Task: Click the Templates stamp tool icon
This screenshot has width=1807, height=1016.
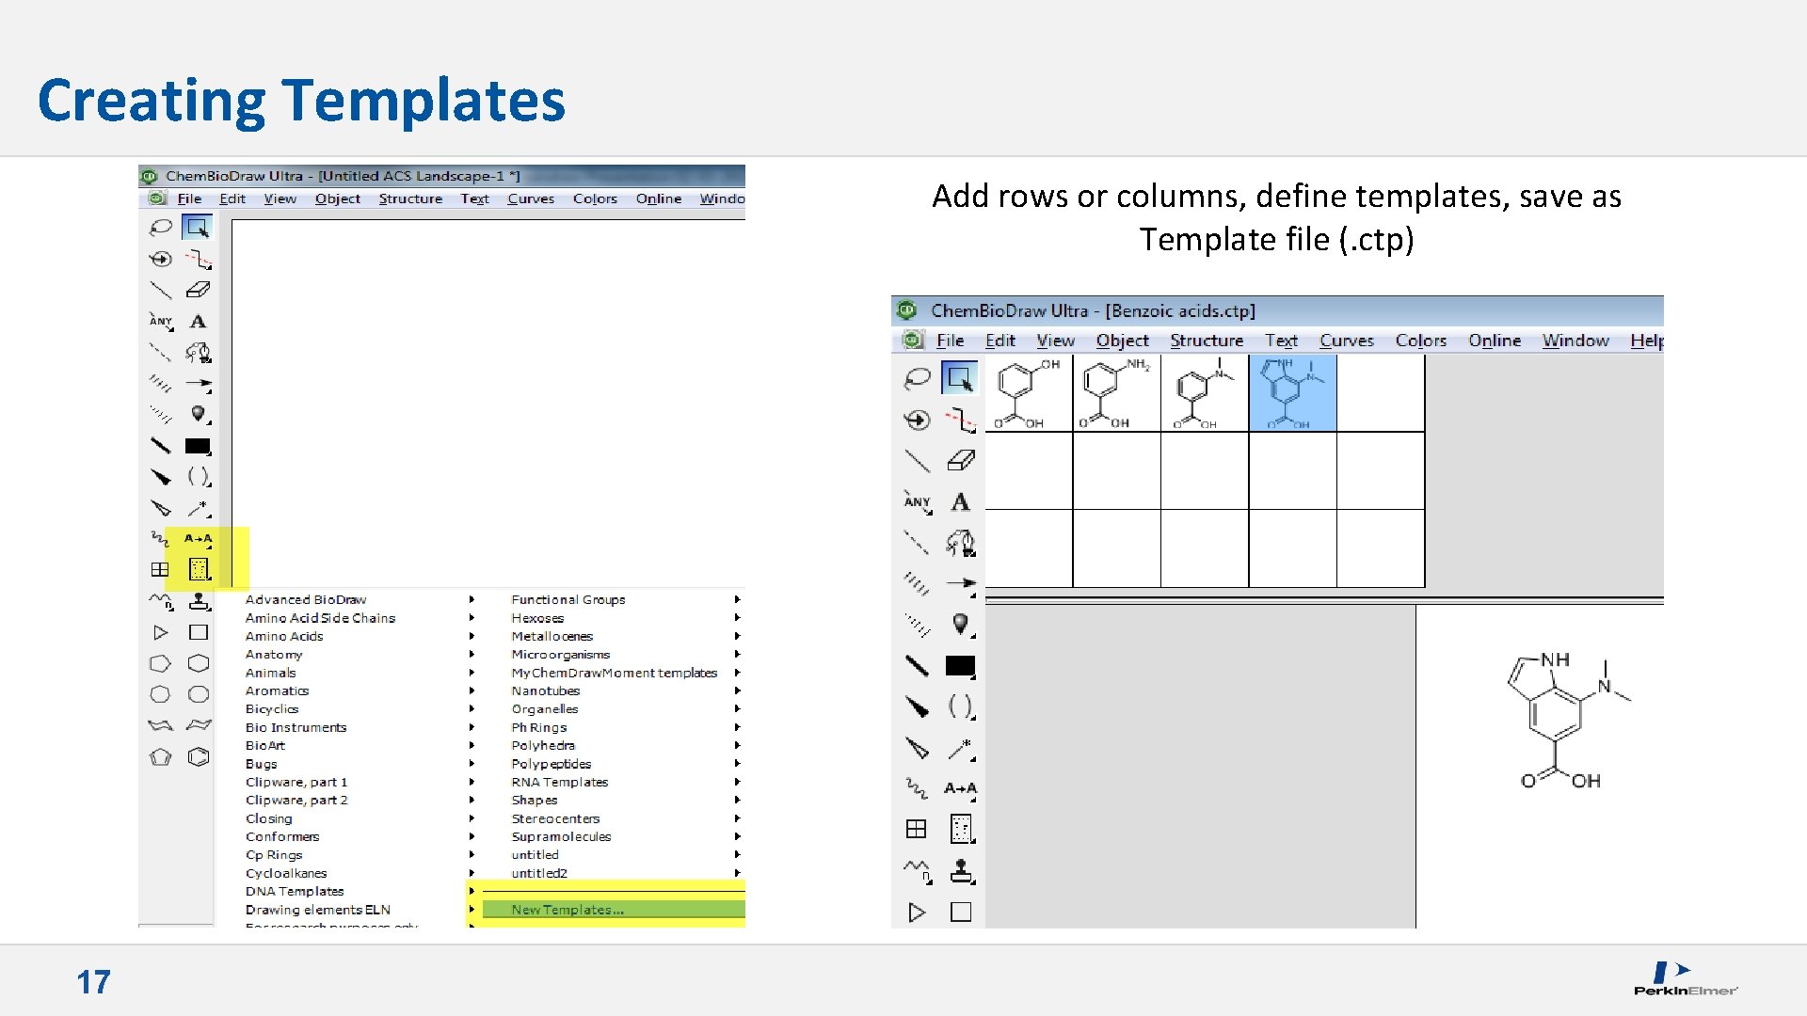Action: (960, 871)
